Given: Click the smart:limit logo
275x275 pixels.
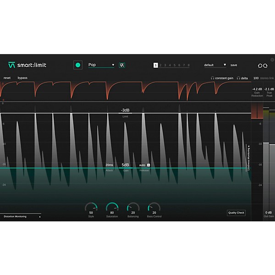Looking at the screenshot, I should 27,65.
